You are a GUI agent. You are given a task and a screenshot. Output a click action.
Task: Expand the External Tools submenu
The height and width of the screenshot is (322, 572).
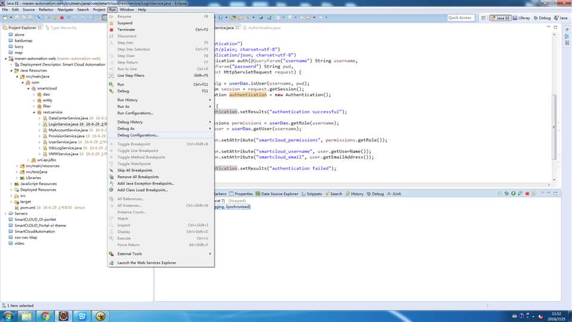click(x=161, y=254)
